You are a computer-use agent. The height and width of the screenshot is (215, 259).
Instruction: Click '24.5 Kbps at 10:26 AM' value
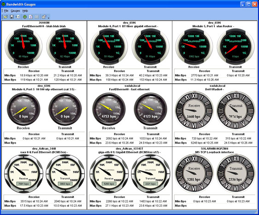[x=238, y=143]
